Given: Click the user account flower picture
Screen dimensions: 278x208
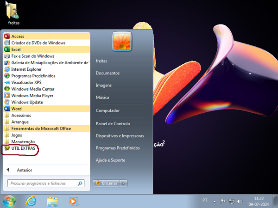Looking at the screenshot, I should point(122,42).
